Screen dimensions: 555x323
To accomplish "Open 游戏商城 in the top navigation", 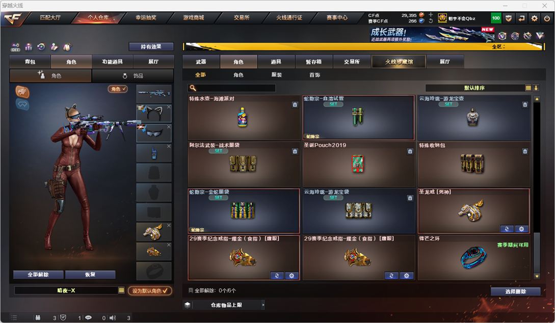I will (x=194, y=17).
